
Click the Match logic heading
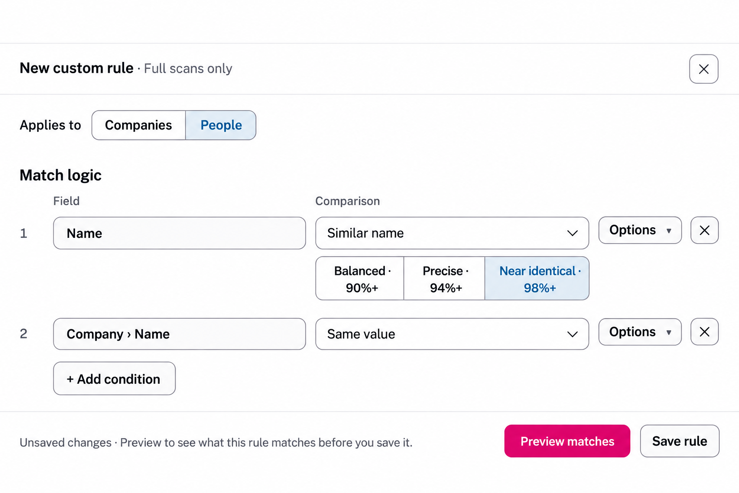point(61,175)
